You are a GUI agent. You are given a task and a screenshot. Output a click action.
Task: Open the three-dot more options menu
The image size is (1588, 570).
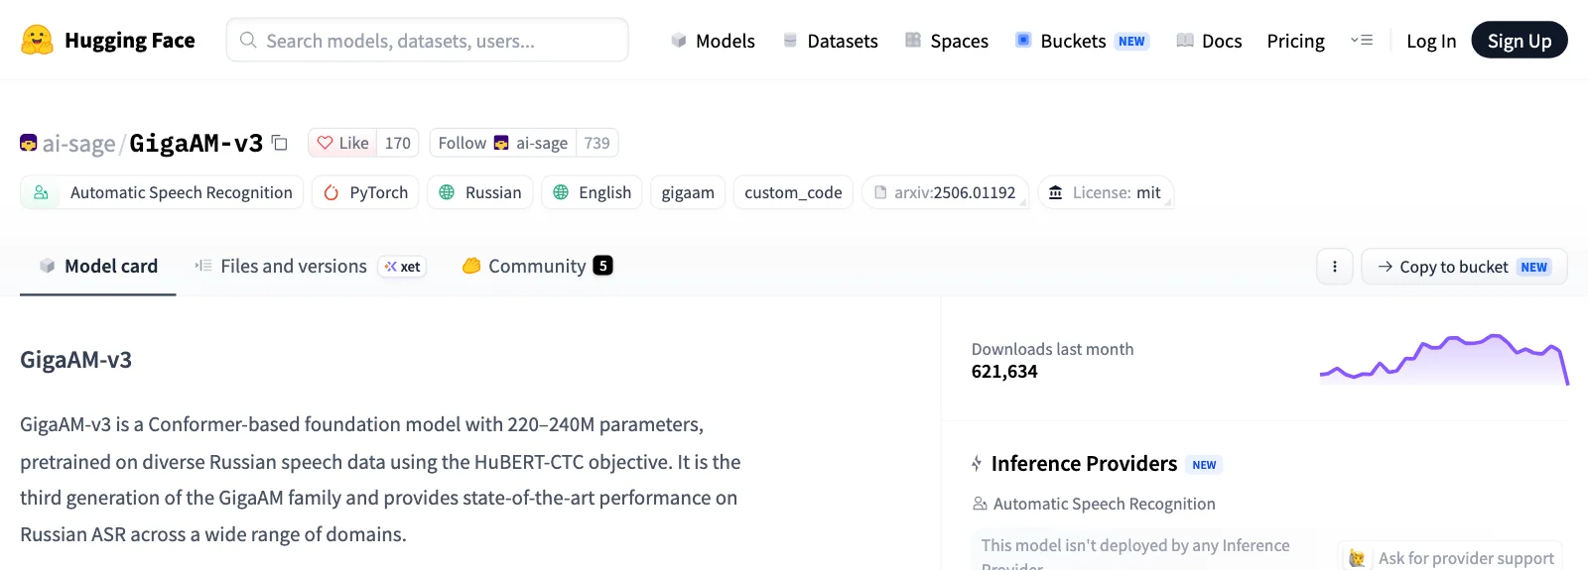1335,267
